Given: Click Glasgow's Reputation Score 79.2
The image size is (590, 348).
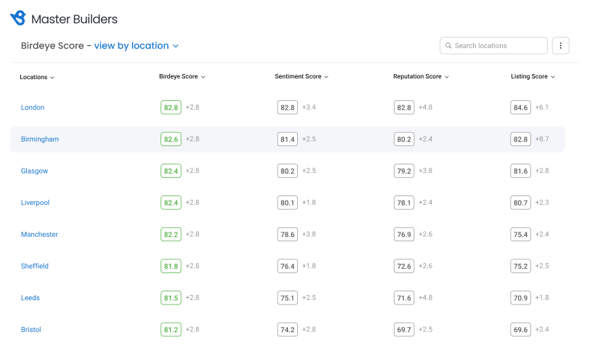Looking at the screenshot, I should pyautogui.click(x=404, y=171).
